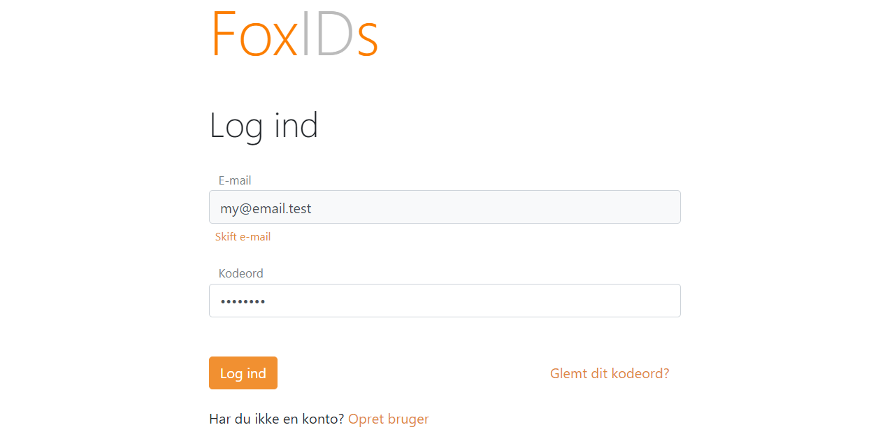The width and height of the screenshot is (885, 432).
Task: Click the 'Log ind' page heading
Action: [264, 126]
